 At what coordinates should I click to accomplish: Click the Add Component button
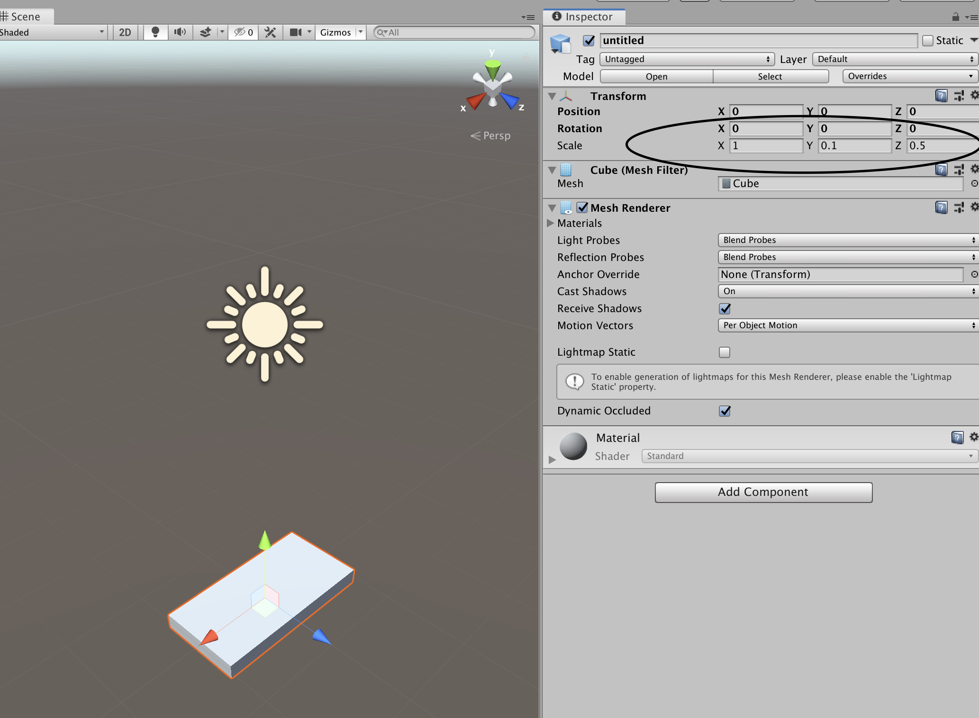point(762,493)
